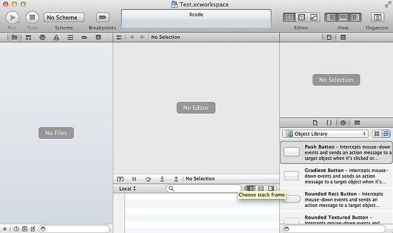Switch to the Version editor
The height and width of the screenshot is (233, 393).
[x=313, y=17]
